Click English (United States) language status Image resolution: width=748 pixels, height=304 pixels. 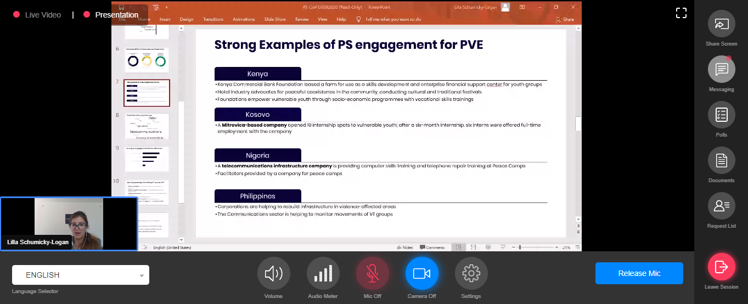[172, 247]
